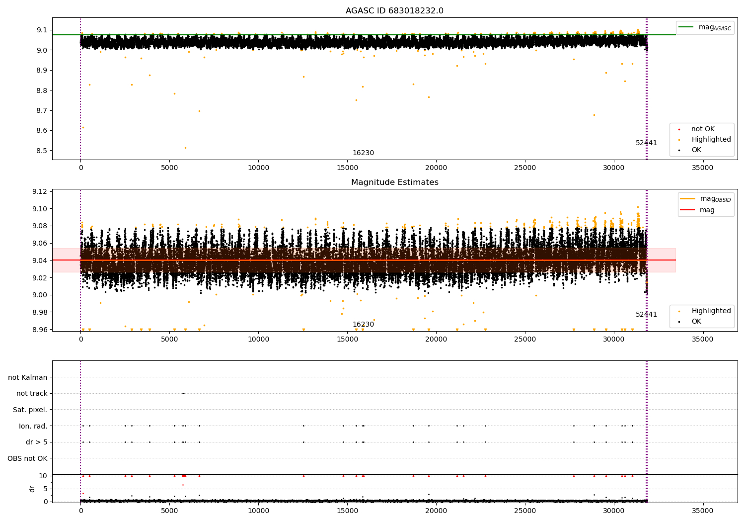Click the orange outlier near 8.6 at plot start

tap(83, 127)
